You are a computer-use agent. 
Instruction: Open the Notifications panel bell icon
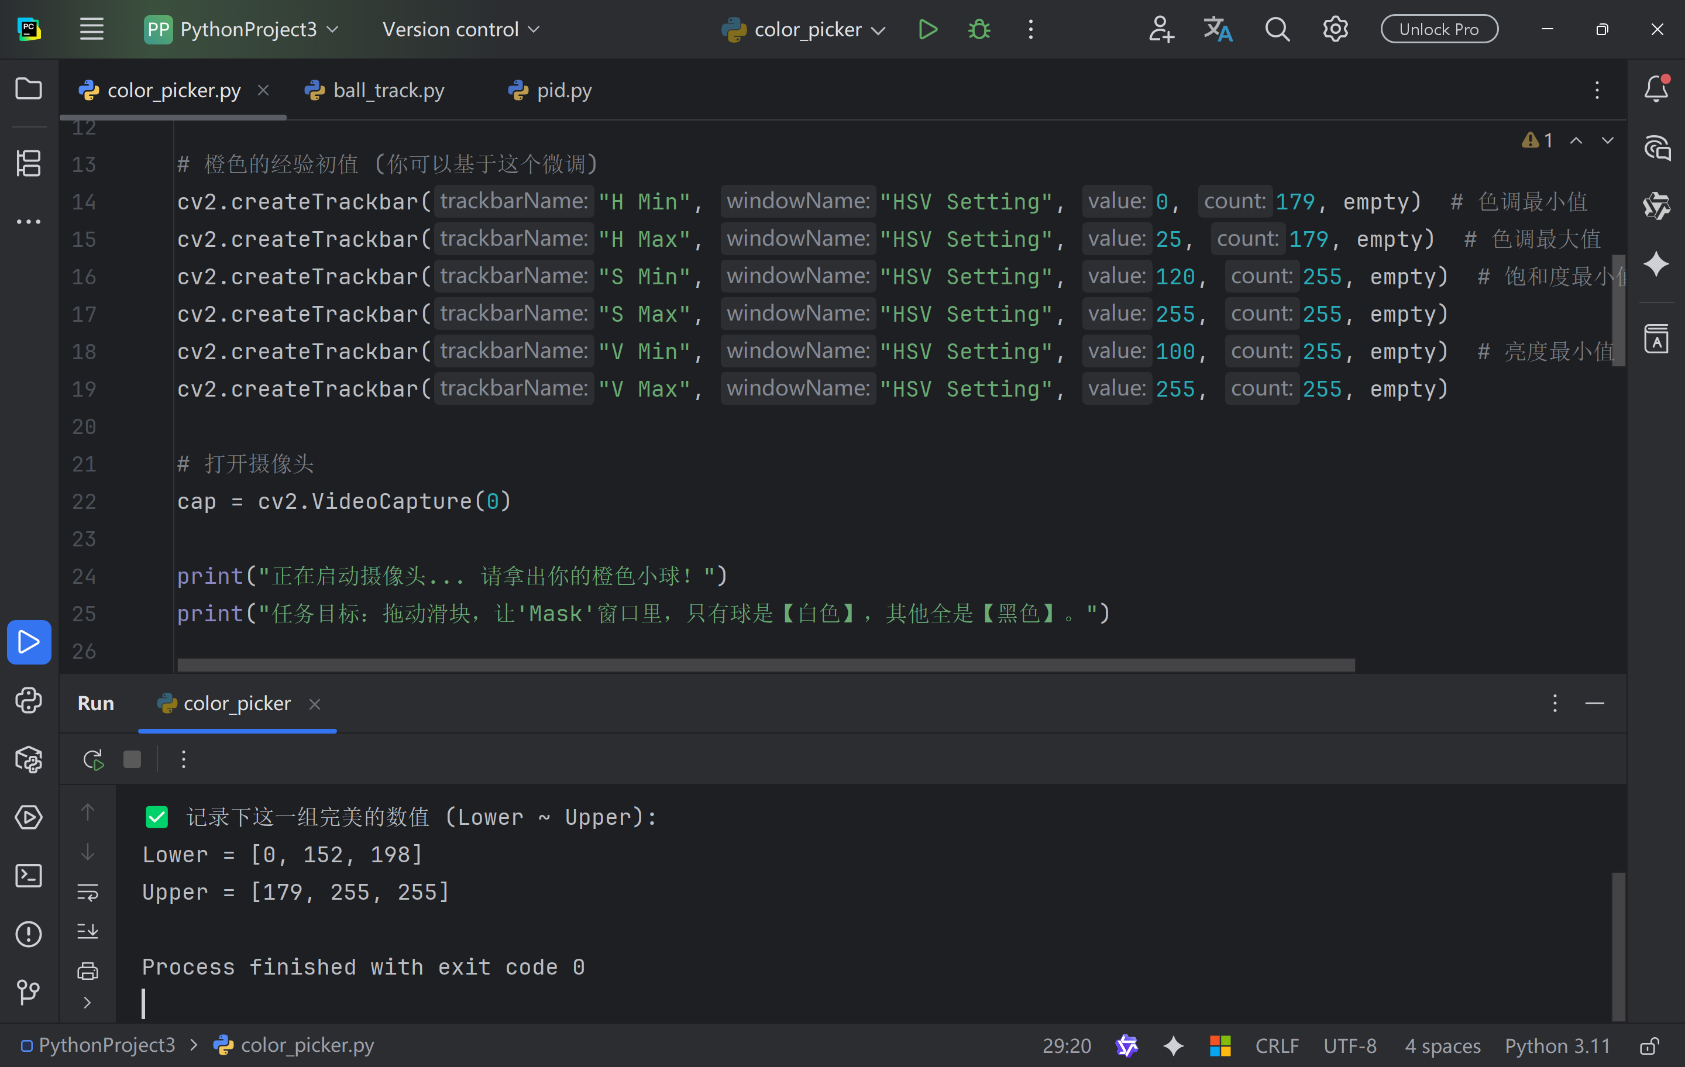point(1656,89)
